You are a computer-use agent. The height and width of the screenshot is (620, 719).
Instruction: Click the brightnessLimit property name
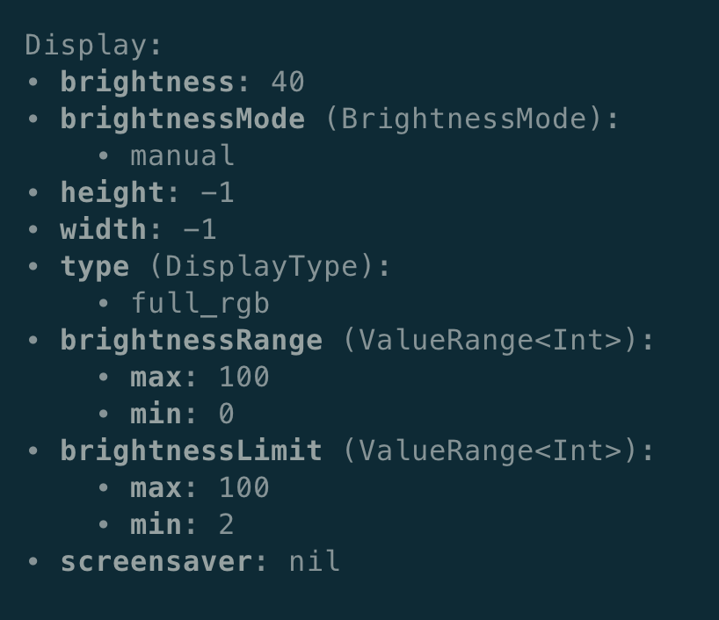coord(191,451)
